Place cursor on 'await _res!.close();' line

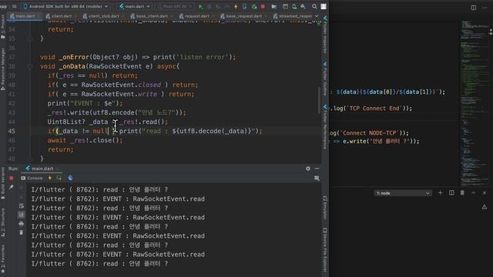pos(85,140)
